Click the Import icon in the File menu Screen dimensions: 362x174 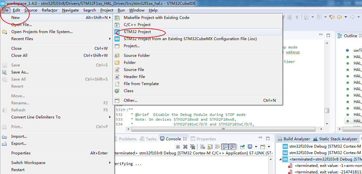(5, 136)
